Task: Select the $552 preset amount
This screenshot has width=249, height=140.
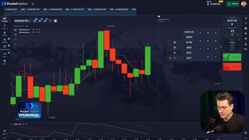Action: tap(189, 53)
